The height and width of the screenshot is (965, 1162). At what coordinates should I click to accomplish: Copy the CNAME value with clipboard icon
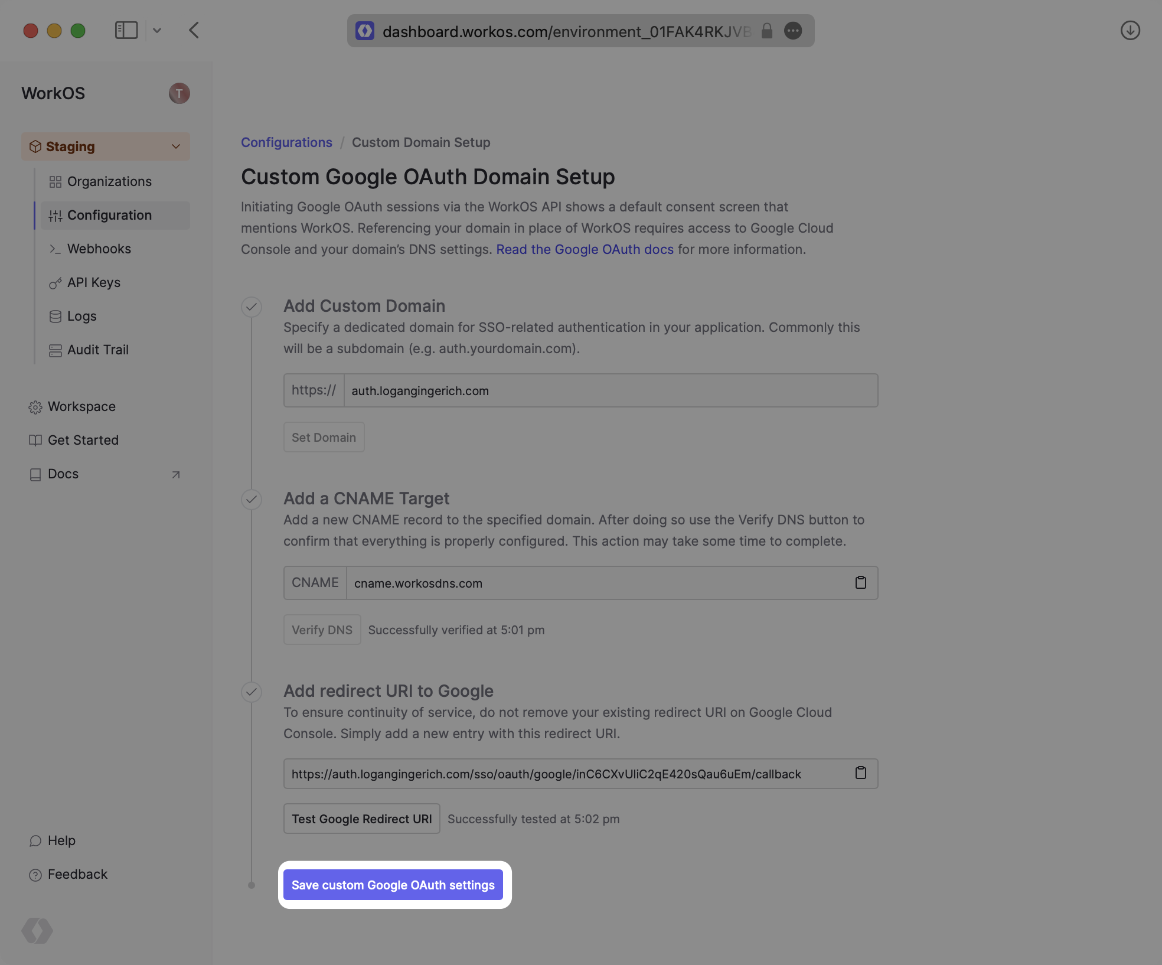tap(860, 583)
